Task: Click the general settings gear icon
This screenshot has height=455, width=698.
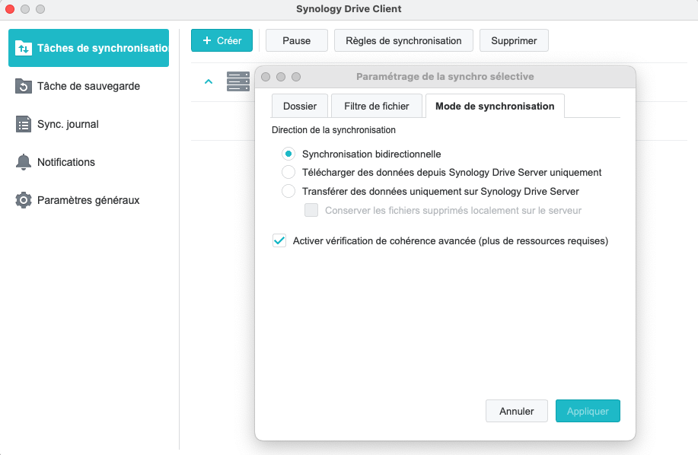Action: [x=24, y=200]
